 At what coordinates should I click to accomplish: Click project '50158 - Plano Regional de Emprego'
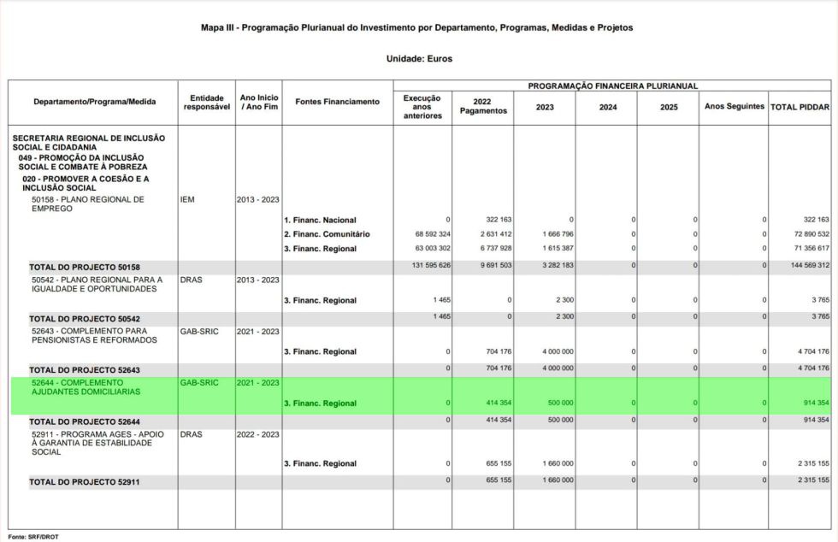tap(87, 203)
